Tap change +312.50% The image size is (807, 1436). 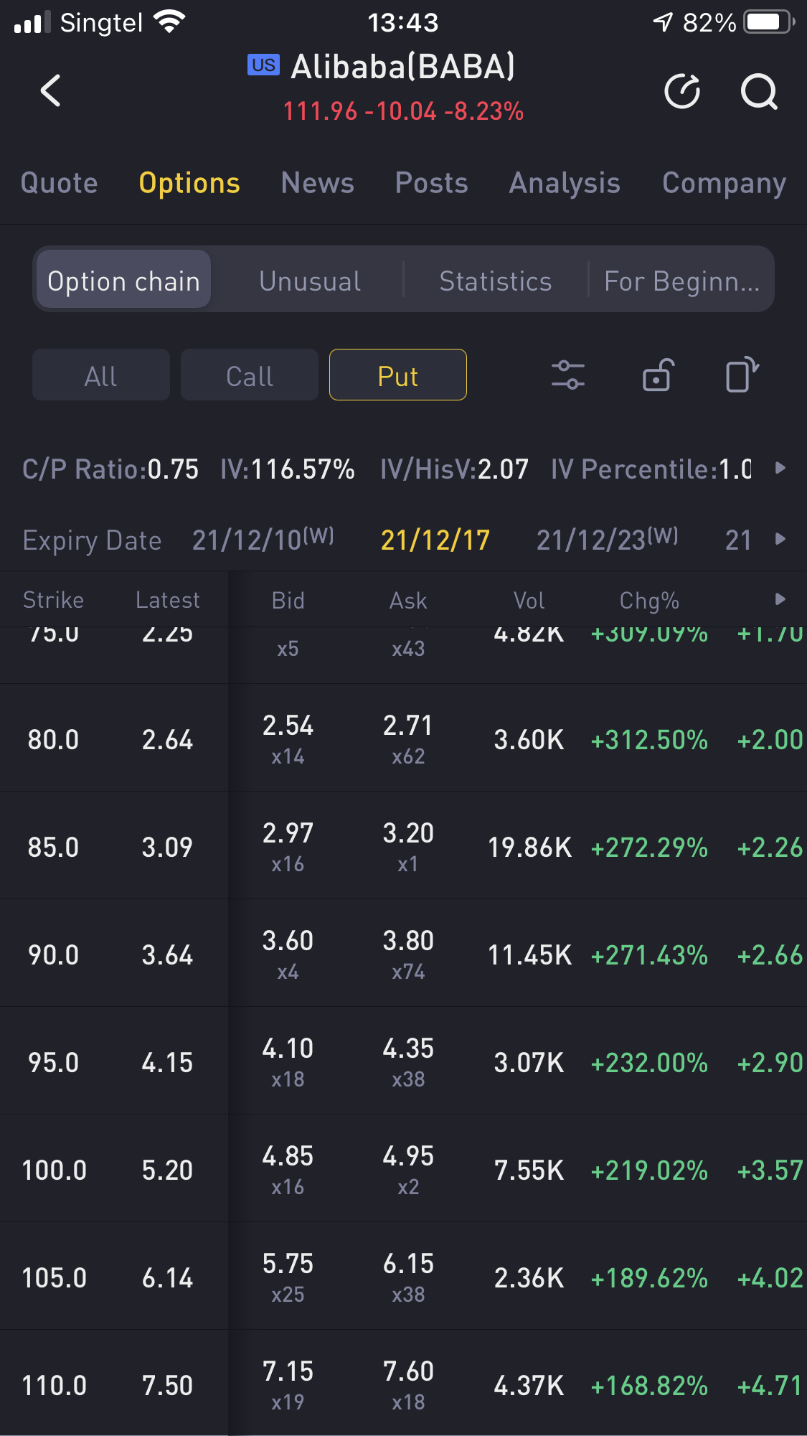coord(649,740)
